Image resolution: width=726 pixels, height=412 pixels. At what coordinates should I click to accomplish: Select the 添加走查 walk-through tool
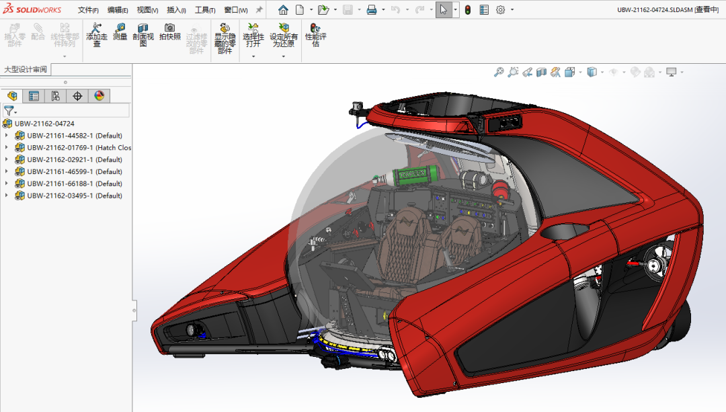click(96, 35)
